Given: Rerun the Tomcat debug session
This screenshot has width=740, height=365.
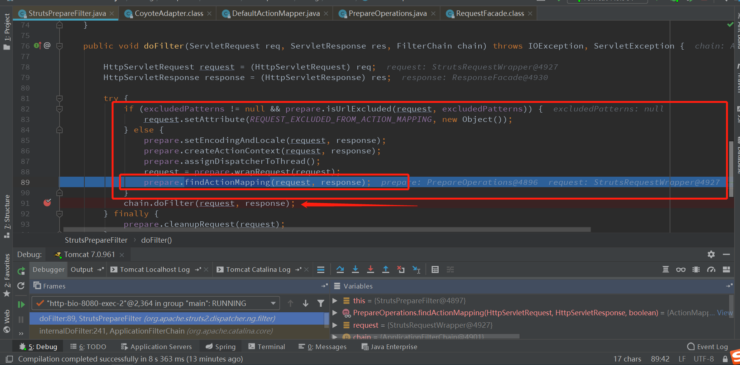Looking at the screenshot, I should (x=21, y=271).
